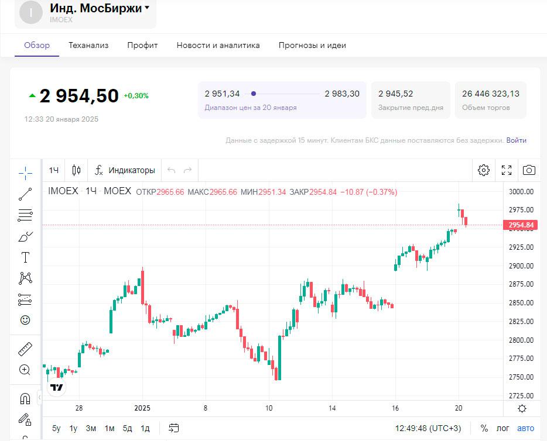
Task: Toggle logarithmic scale "лог"
Action: [x=503, y=428]
